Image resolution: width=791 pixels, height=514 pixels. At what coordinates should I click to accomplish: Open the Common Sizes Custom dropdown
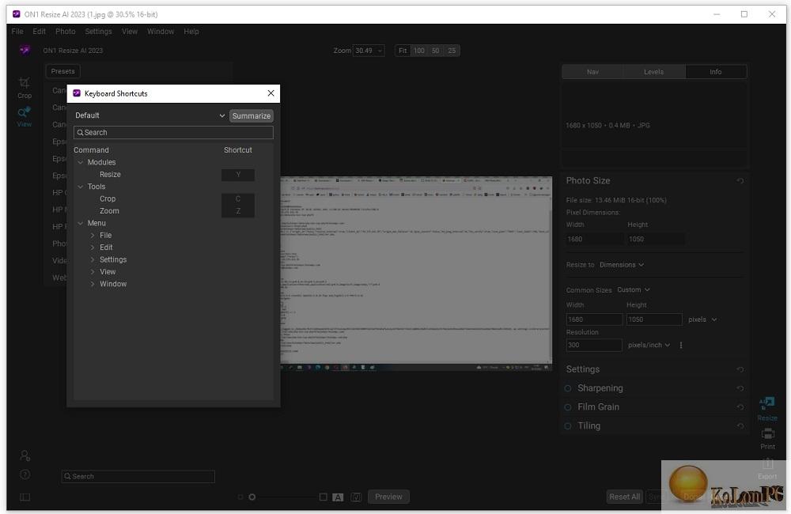pyautogui.click(x=633, y=289)
